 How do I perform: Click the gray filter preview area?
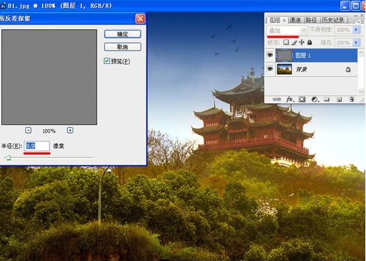[x=50, y=77]
